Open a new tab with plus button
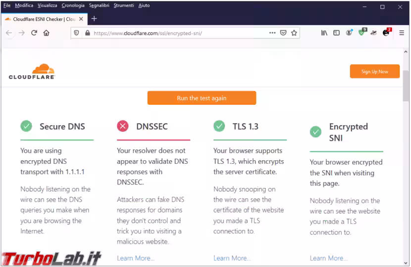This screenshot has width=411, height=267. 94,19
